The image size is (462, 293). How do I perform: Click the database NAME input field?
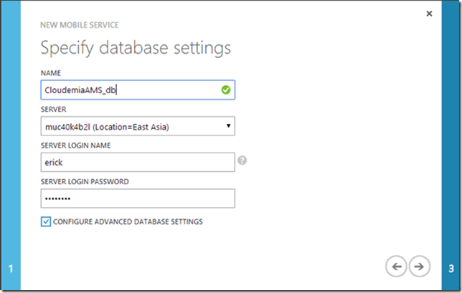(x=129, y=90)
